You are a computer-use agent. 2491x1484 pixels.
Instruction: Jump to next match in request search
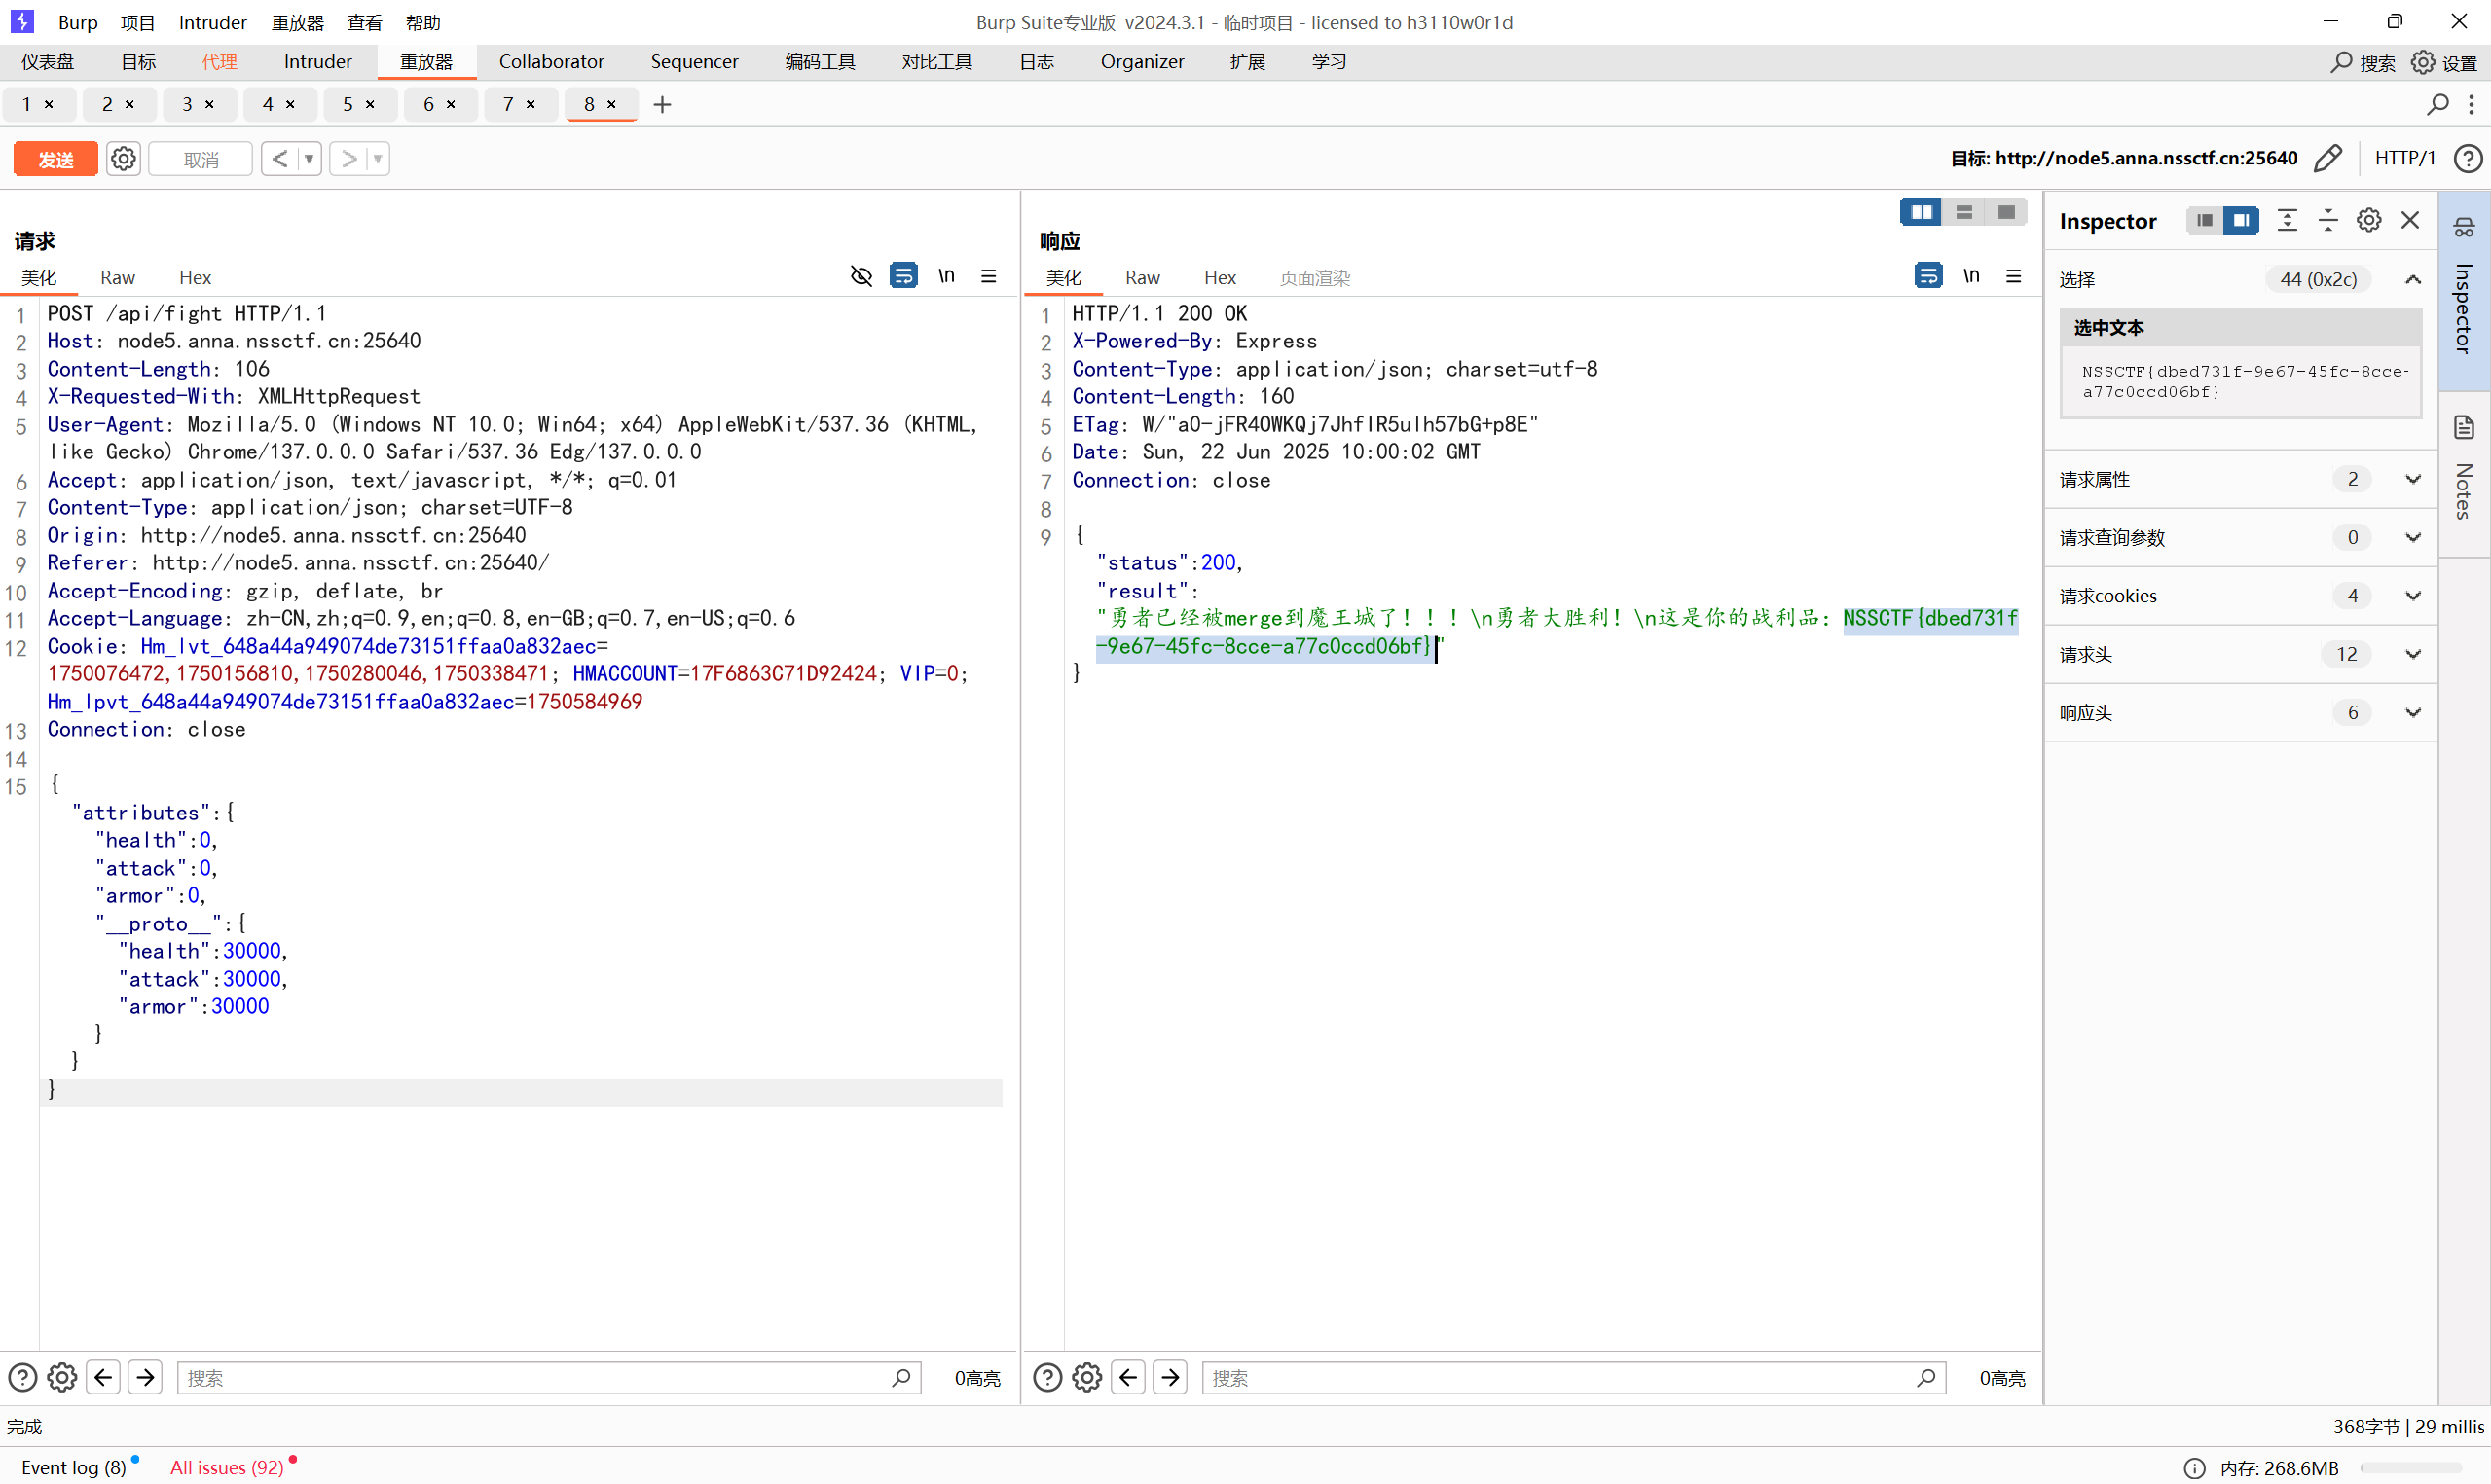[146, 1378]
